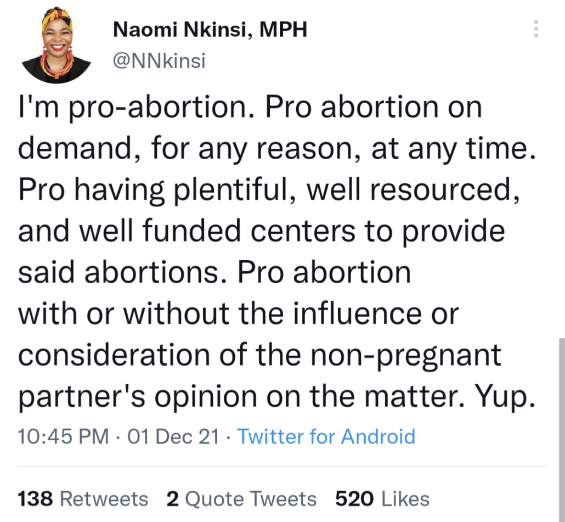Click the "01 Dec 21" tweet date

173,437
